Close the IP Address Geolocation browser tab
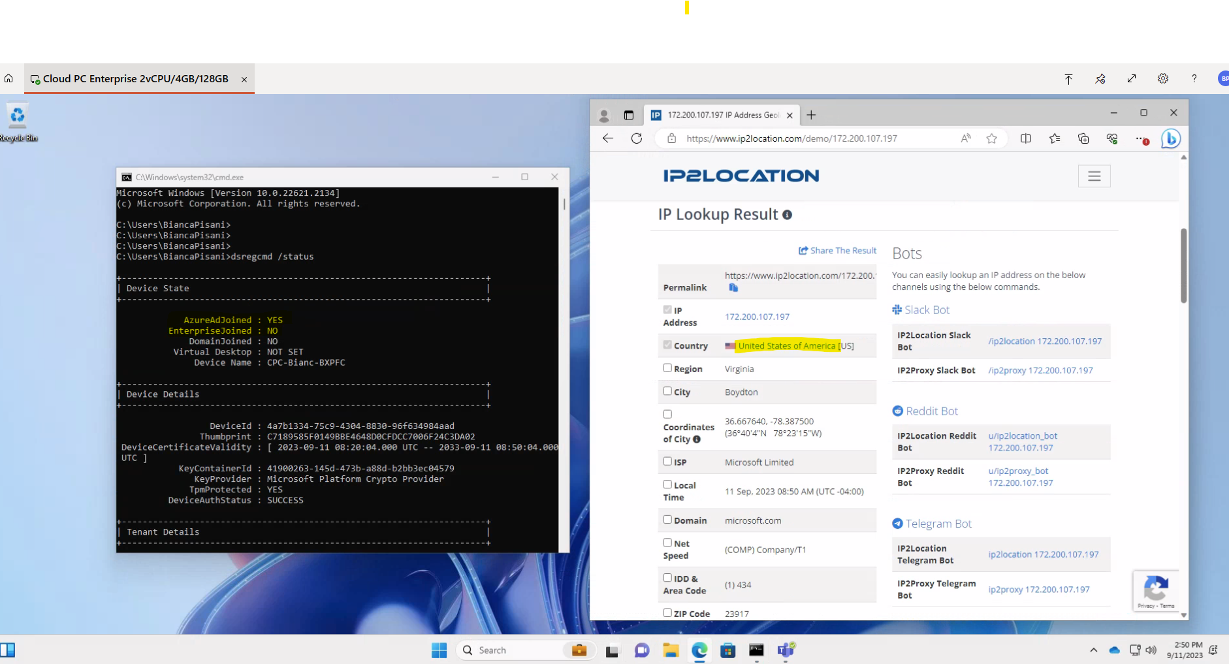The width and height of the screenshot is (1229, 664). (790, 115)
